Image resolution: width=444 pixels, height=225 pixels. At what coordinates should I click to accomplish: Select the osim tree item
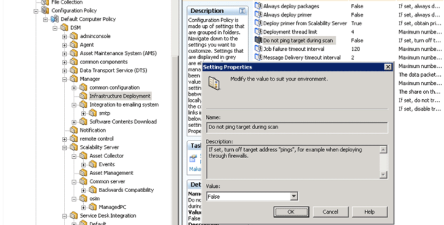tap(95, 198)
